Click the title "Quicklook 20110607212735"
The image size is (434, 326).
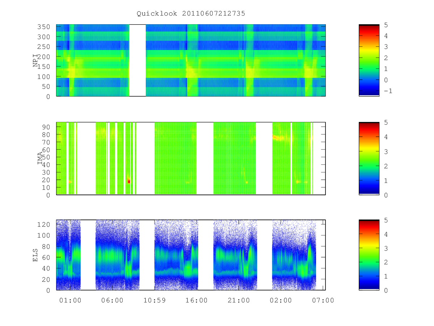point(191,13)
